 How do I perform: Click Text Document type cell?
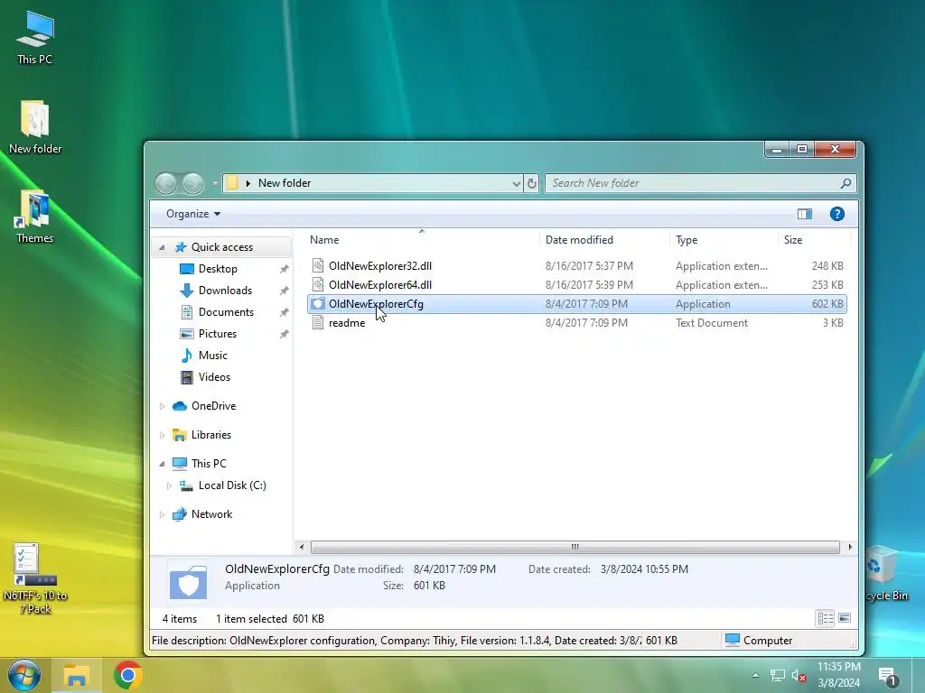[712, 323]
